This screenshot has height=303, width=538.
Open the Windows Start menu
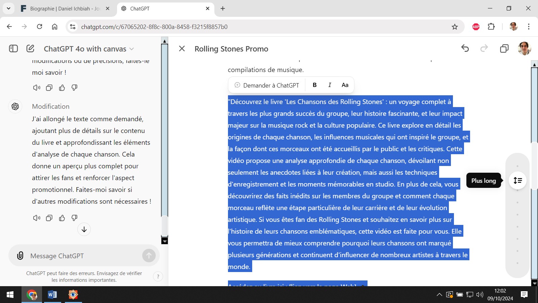[10, 295]
